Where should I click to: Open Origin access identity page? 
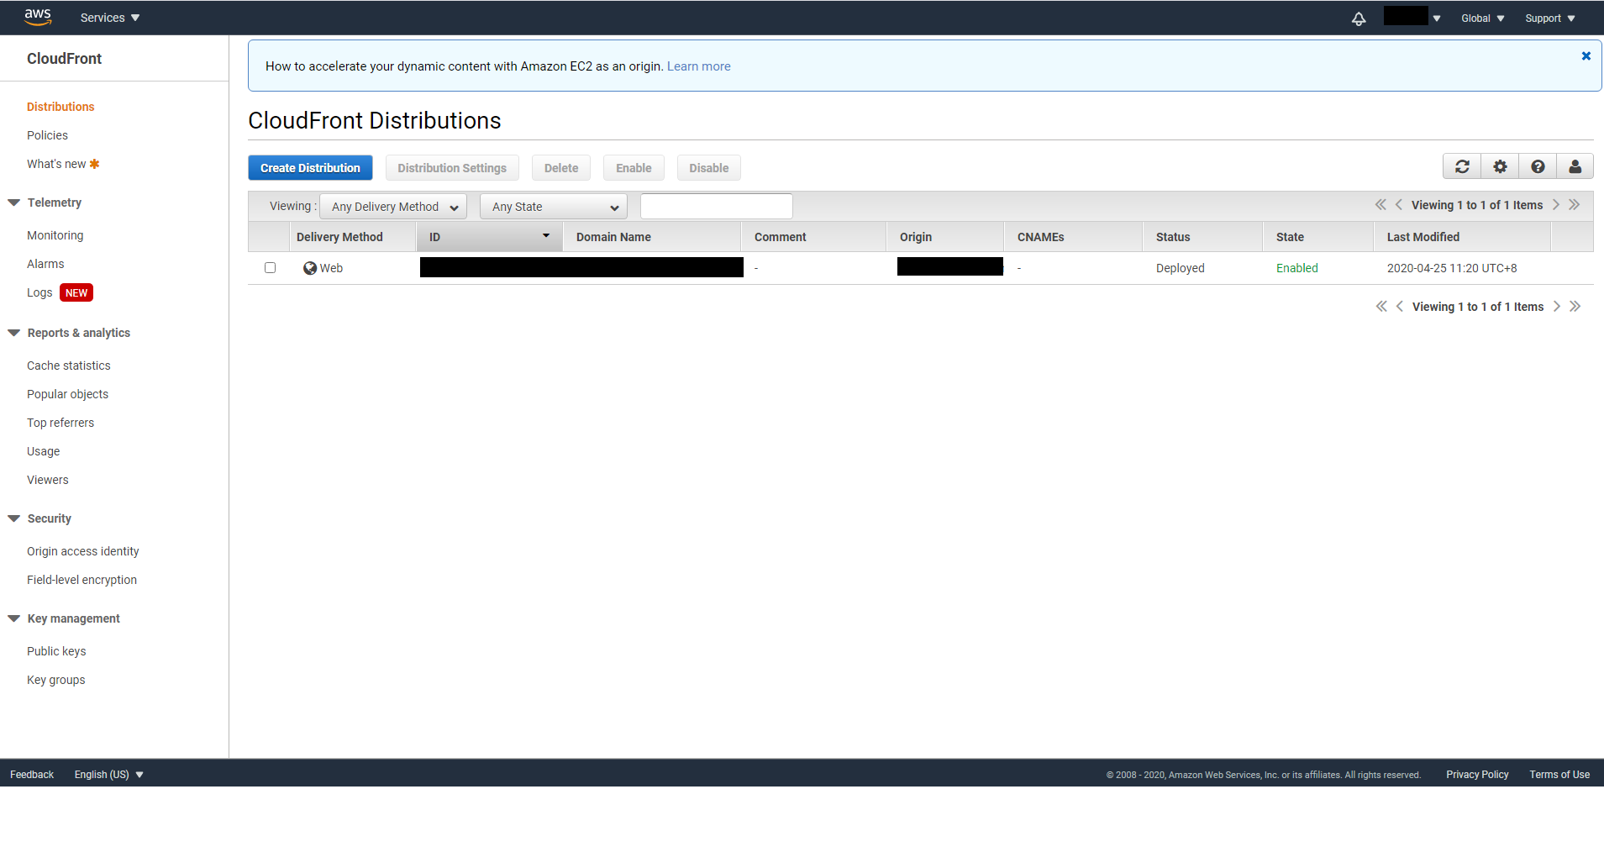pos(83,551)
